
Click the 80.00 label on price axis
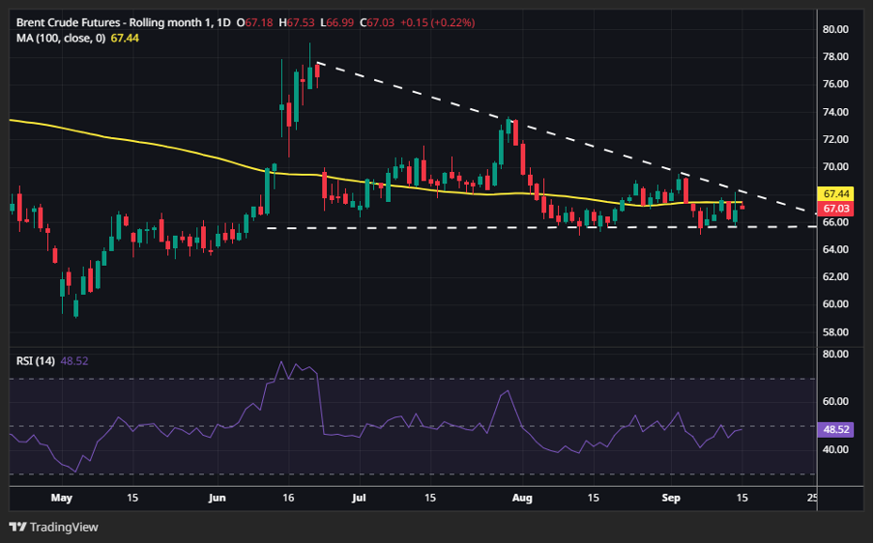pos(834,29)
